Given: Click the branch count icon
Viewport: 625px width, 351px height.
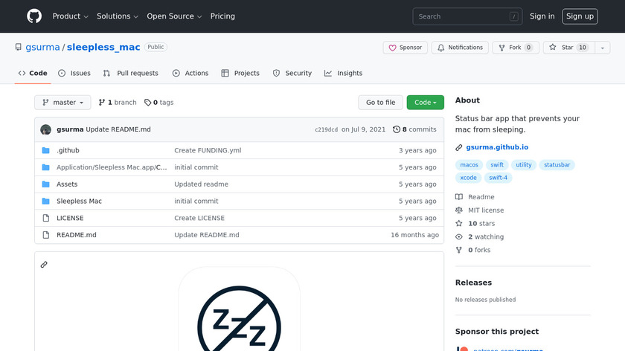Looking at the screenshot, I should pyautogui.click(x=102, y=103).
